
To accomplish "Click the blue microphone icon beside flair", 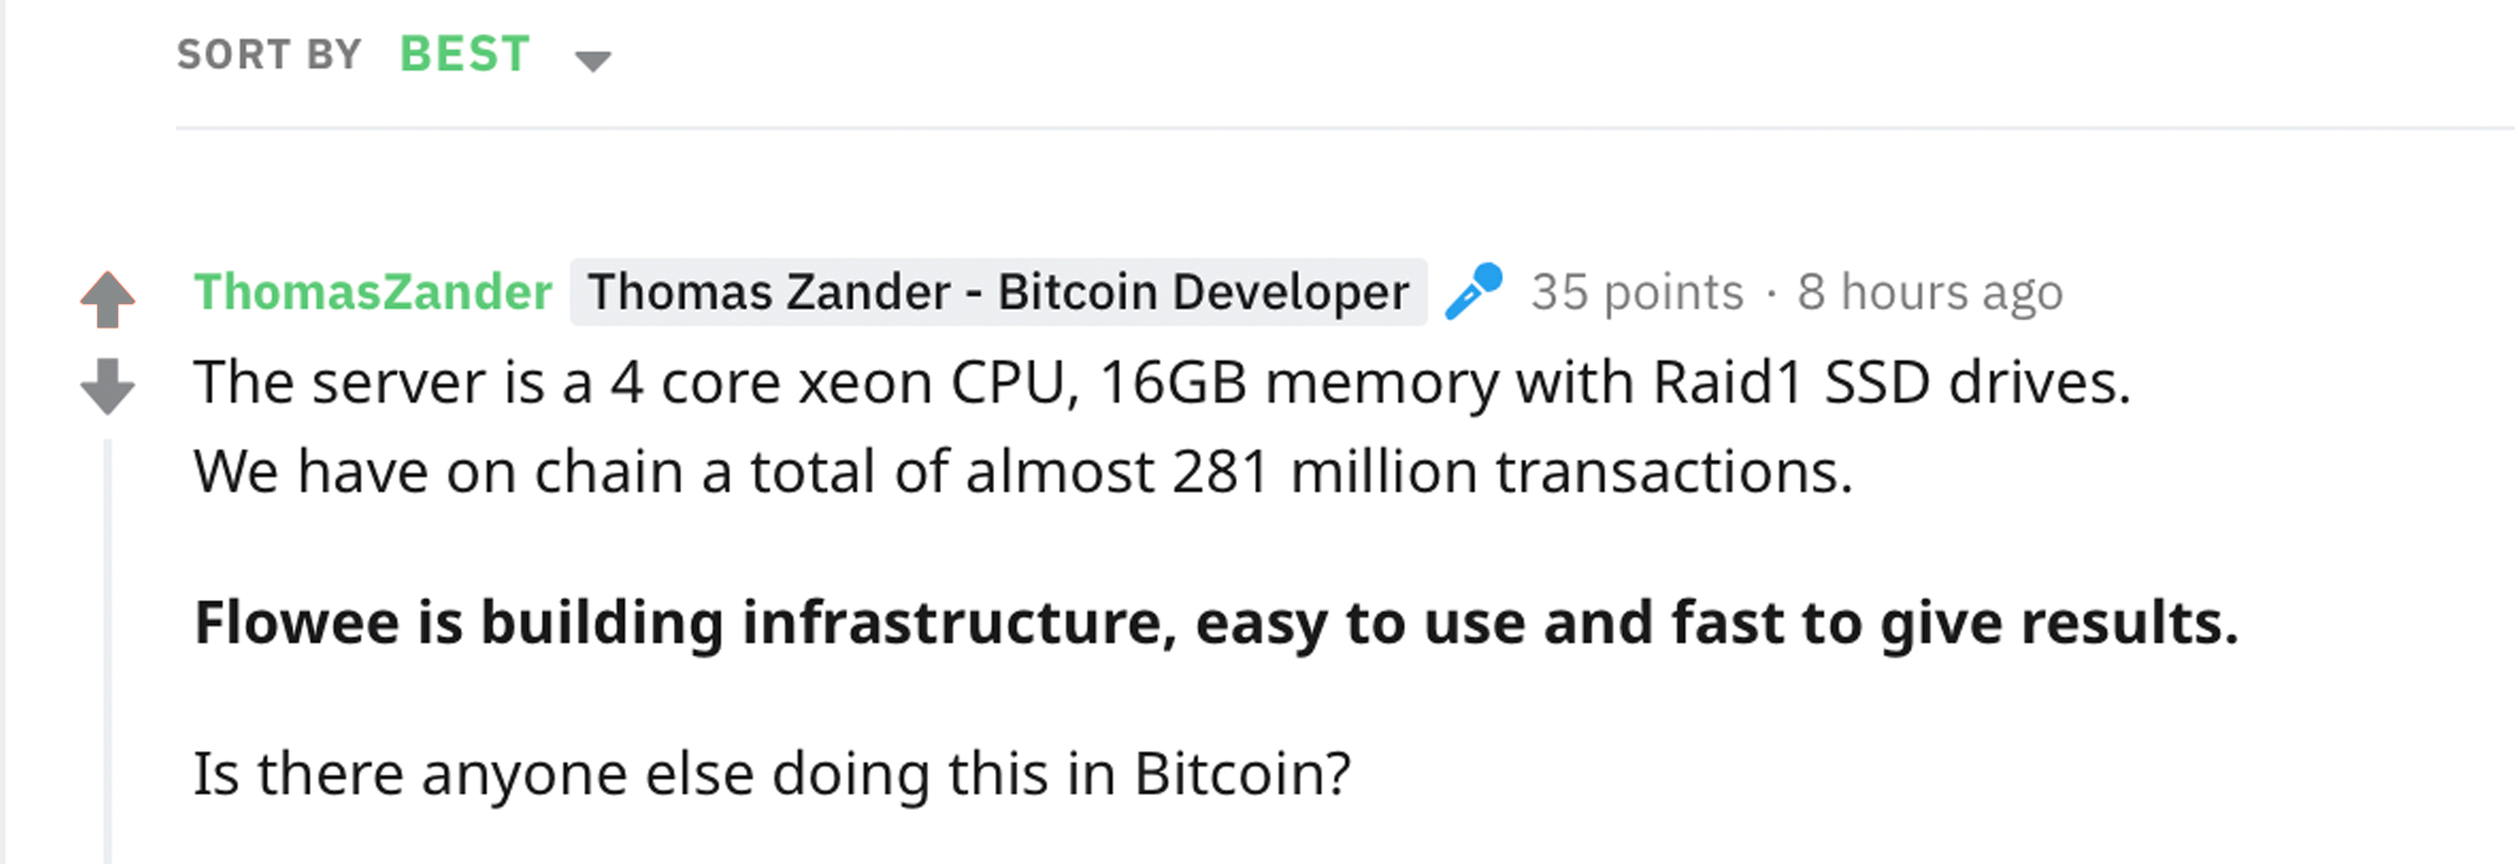I will pos(1474,291).
